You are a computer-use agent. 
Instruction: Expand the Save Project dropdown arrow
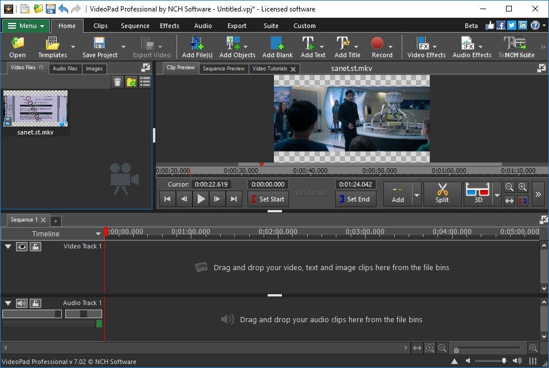tap(123, 47)
